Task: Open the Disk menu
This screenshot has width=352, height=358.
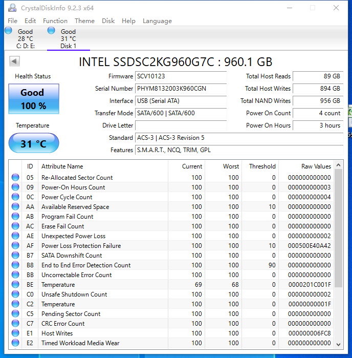Action: click(108, 21)
